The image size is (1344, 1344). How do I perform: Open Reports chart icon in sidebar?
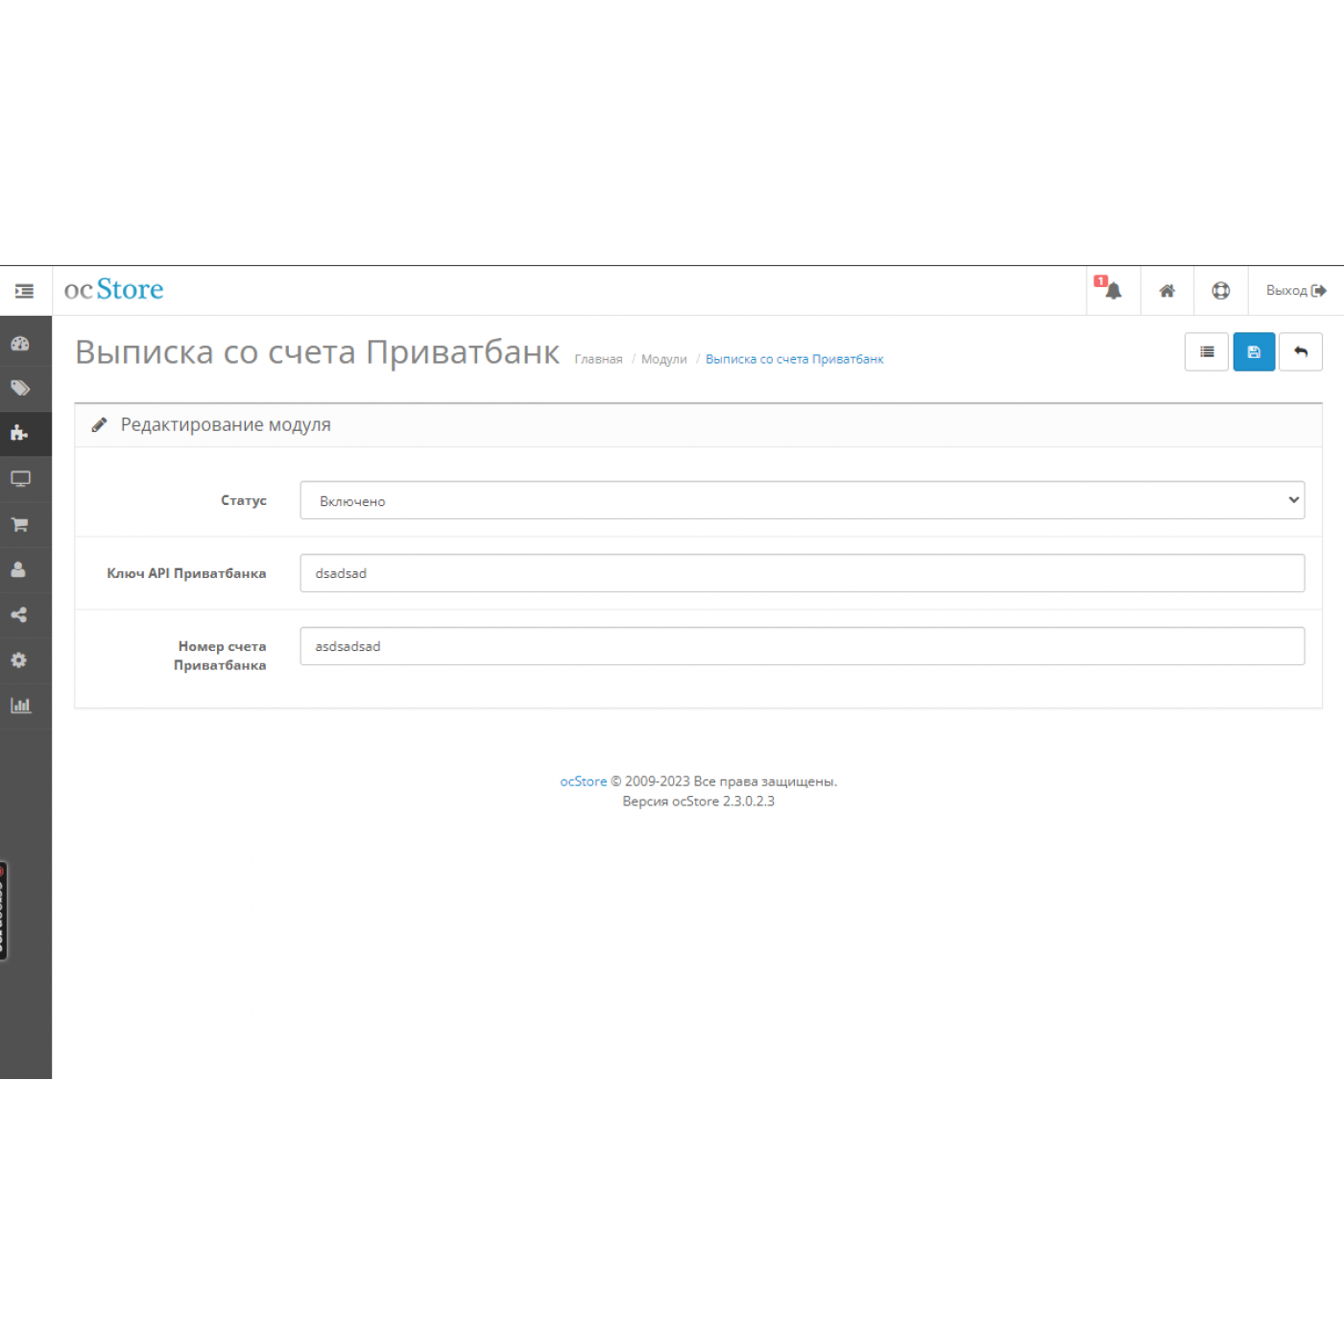[20, 706]
